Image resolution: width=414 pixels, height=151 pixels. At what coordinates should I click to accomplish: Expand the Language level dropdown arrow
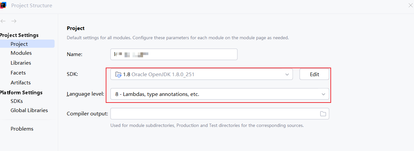tap(323, 94)
